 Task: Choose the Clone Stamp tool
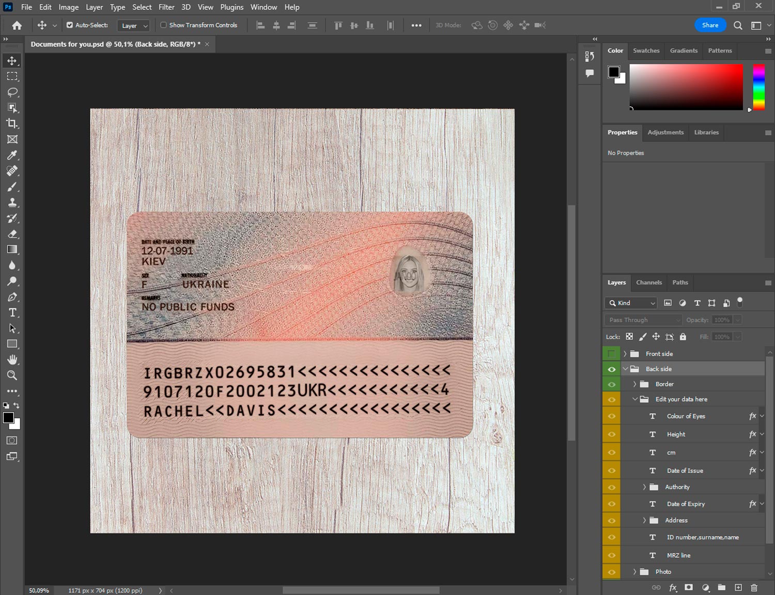coord(12,202)
